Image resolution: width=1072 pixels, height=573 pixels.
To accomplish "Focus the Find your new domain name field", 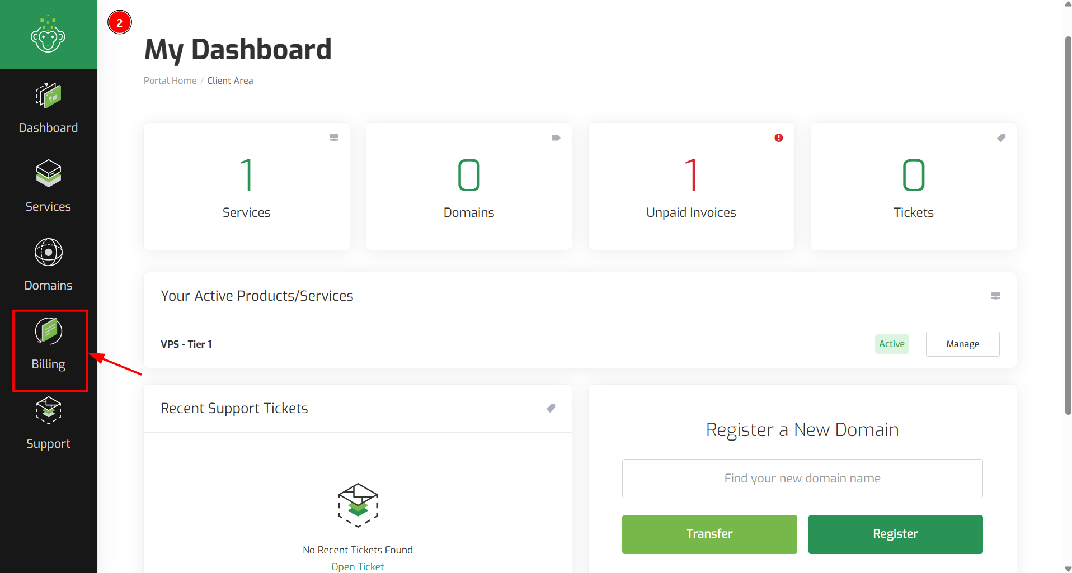I will coord(802,479).
